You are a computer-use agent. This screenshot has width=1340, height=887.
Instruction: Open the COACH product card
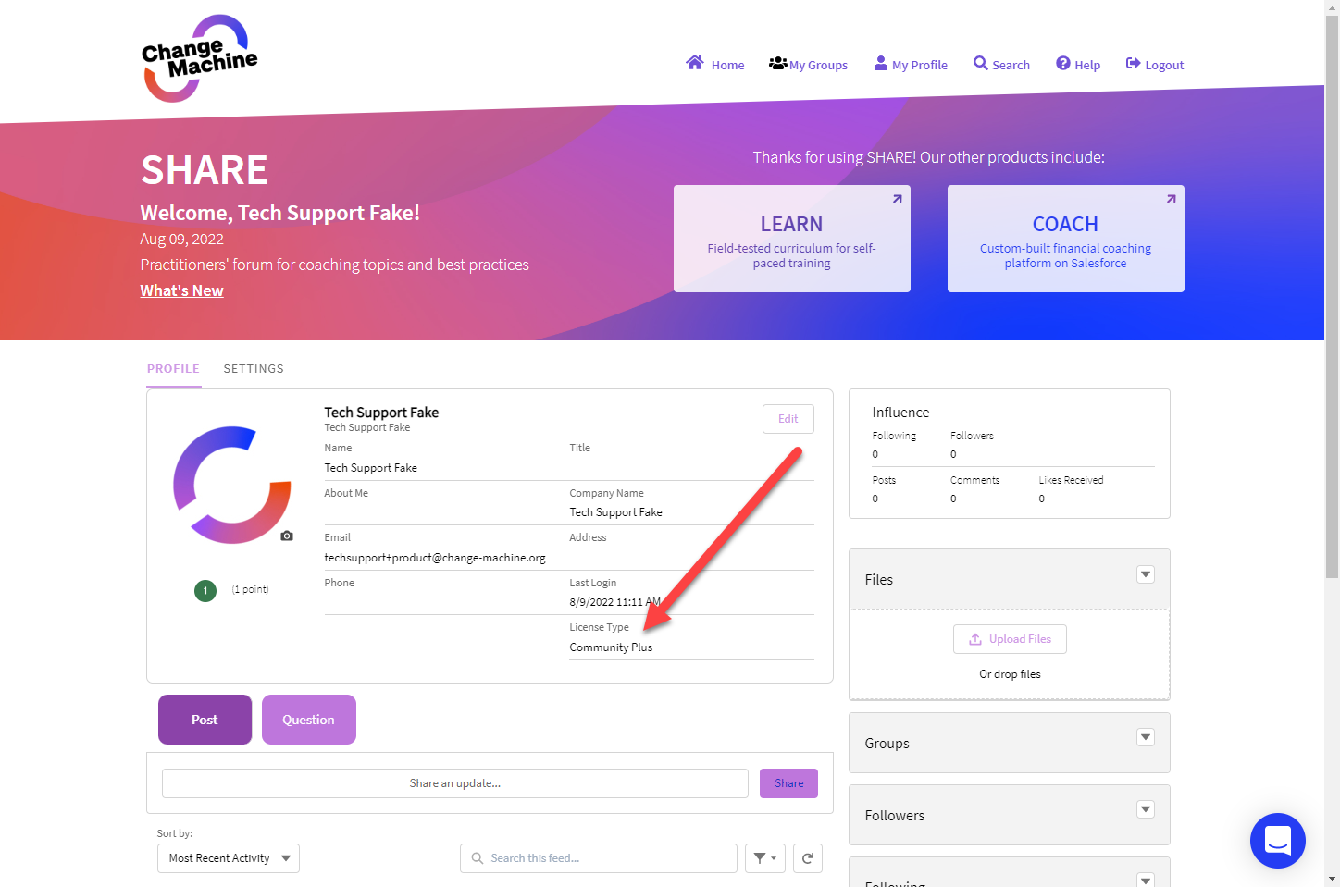point(1066,239)
